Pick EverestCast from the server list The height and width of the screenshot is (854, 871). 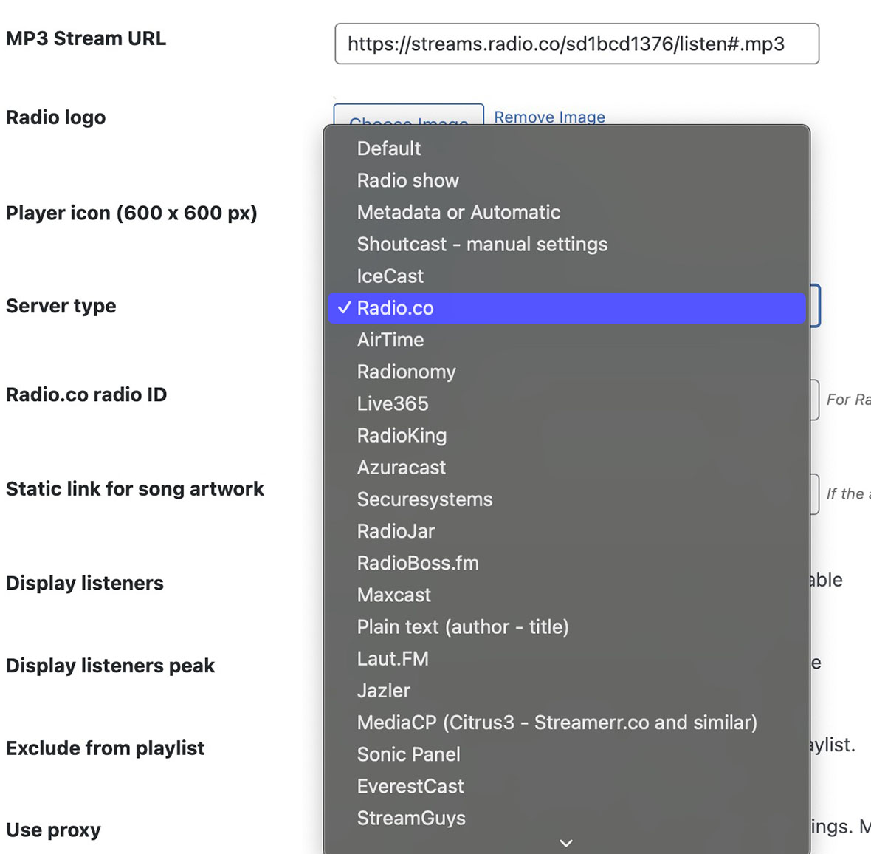pos(410,786)
